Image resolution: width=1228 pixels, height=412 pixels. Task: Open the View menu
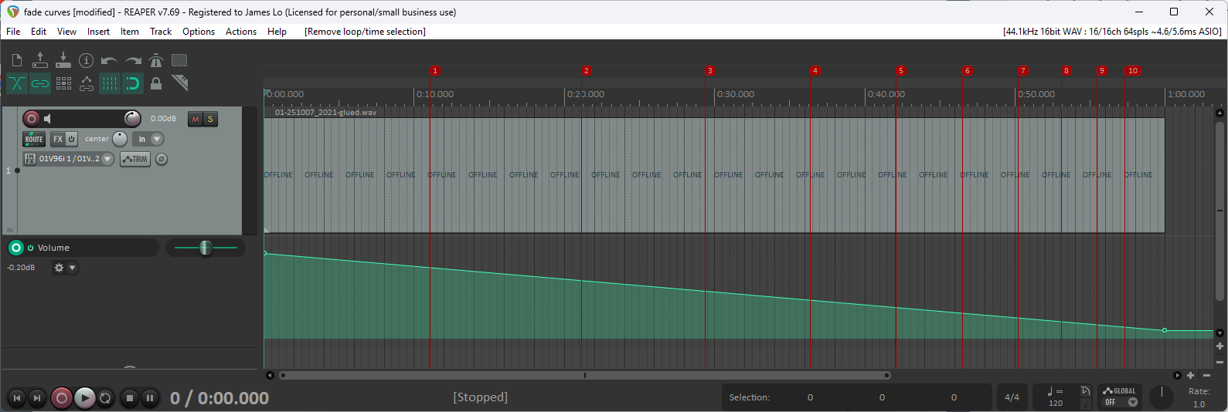tap(66, 32)
